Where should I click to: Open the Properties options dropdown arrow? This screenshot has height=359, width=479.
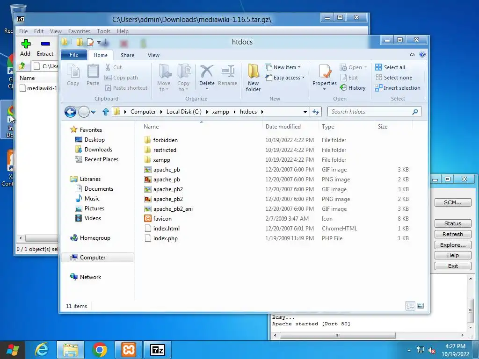click(x=325, y=89)
